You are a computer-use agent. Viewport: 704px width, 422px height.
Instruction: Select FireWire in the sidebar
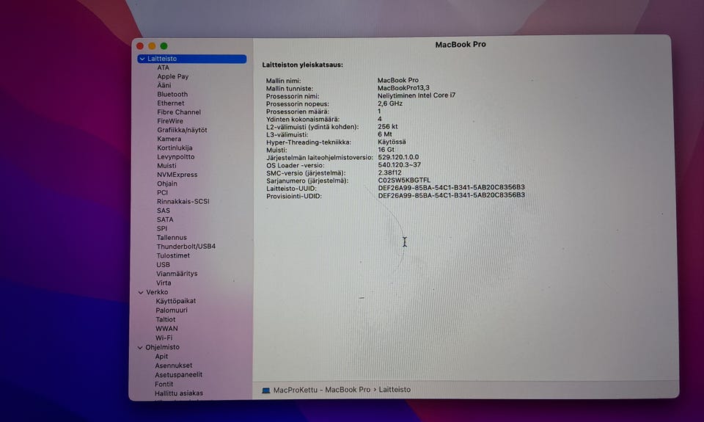(170, 121)
